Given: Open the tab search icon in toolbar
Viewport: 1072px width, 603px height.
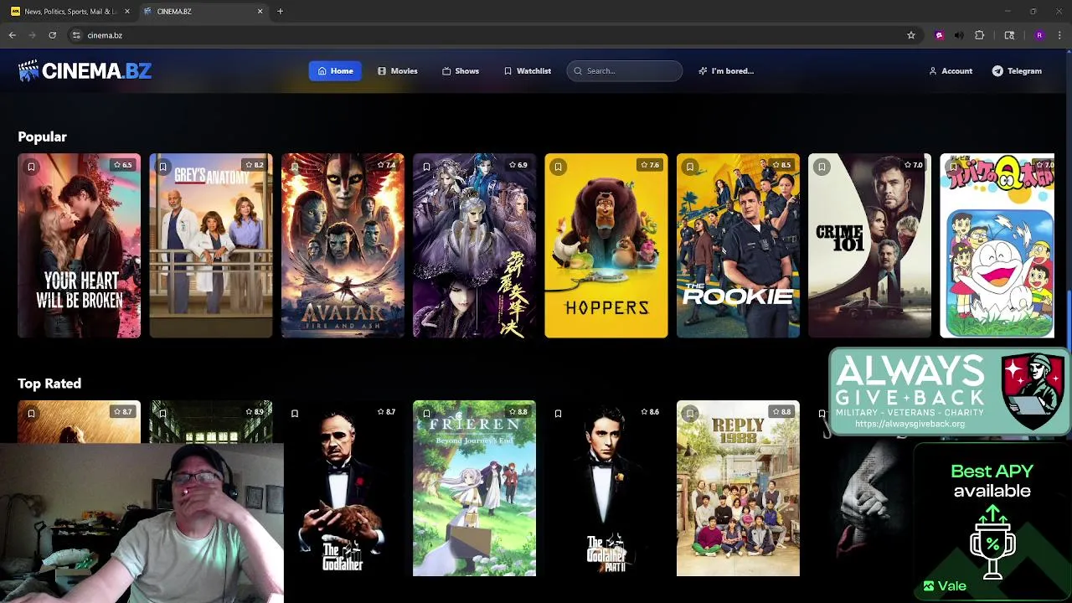Looking at the screenshot, I should [1009, 35].
